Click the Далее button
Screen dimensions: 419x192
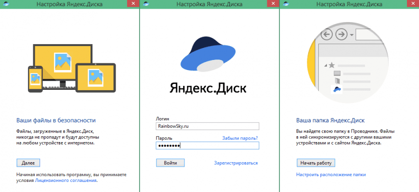pyautogui.click(x=28, y=163)
